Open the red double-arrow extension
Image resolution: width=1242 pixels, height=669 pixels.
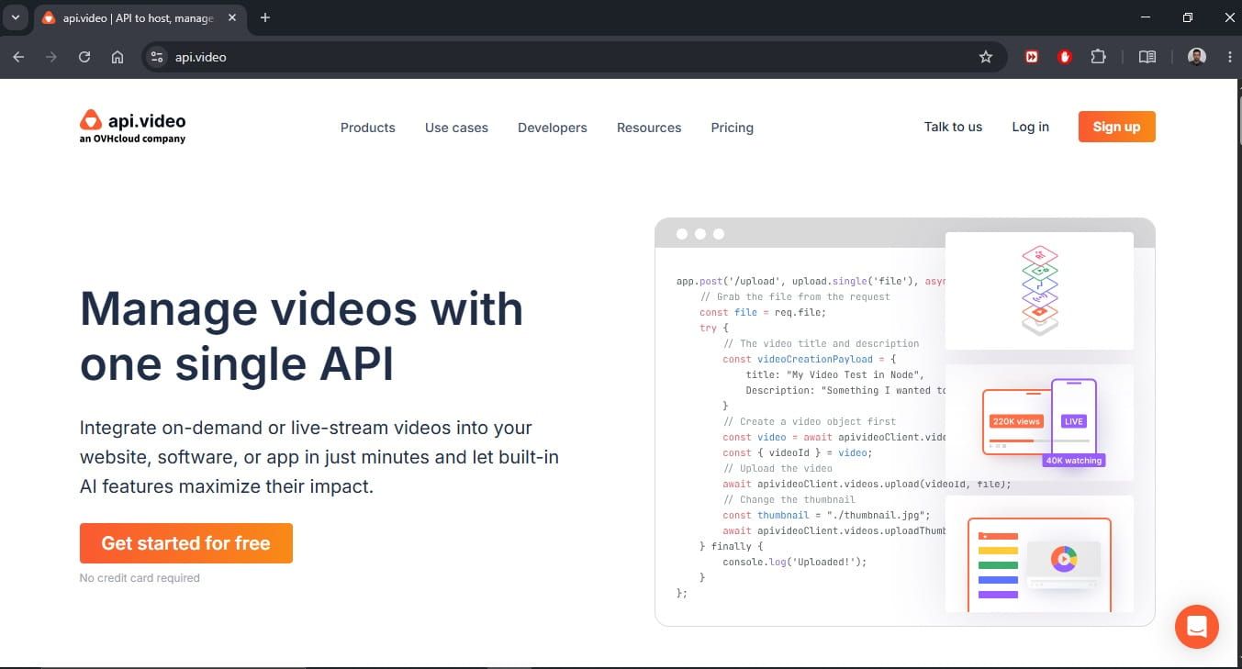click(x=1032, y=57)
